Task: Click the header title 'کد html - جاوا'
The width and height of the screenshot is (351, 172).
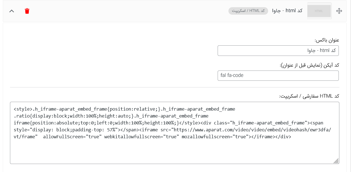Action: point(287,11)
